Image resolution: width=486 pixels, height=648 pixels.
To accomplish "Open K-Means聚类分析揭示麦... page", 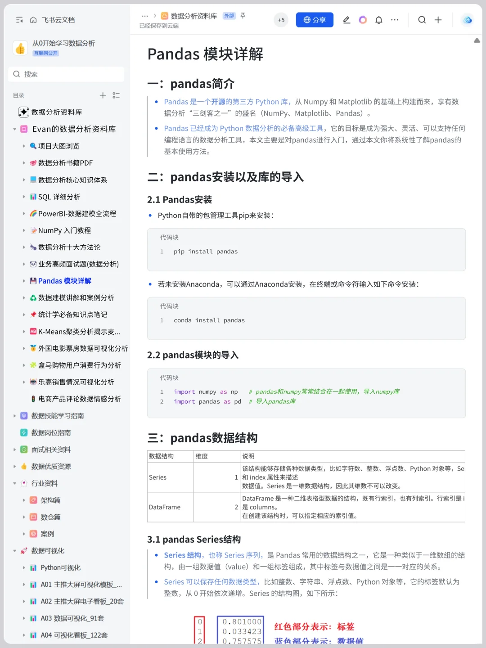I will coord(79,332).
